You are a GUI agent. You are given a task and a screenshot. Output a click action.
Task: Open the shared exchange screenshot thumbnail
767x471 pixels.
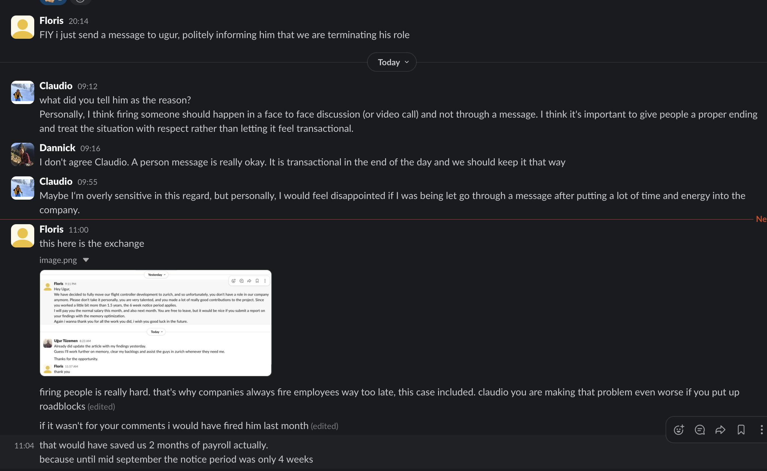[155, 323]
